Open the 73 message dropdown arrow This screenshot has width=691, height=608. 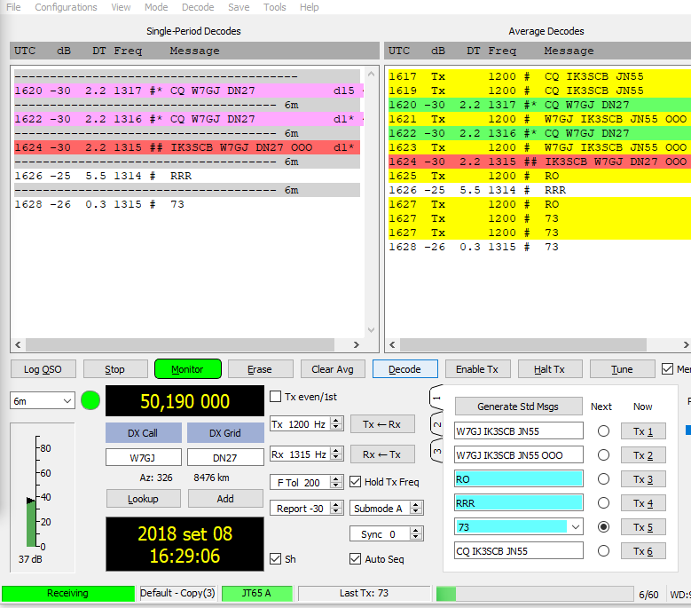click(574, 527)
